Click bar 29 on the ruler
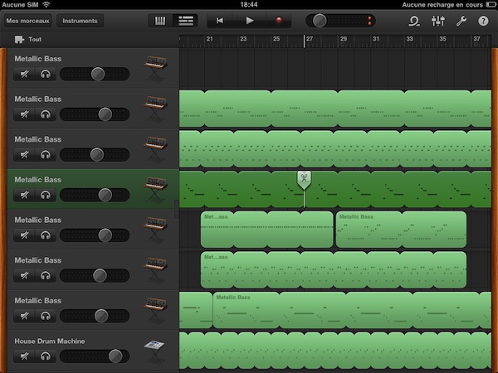Viewport: 498px width, 373px height. [x=344, y=39]
